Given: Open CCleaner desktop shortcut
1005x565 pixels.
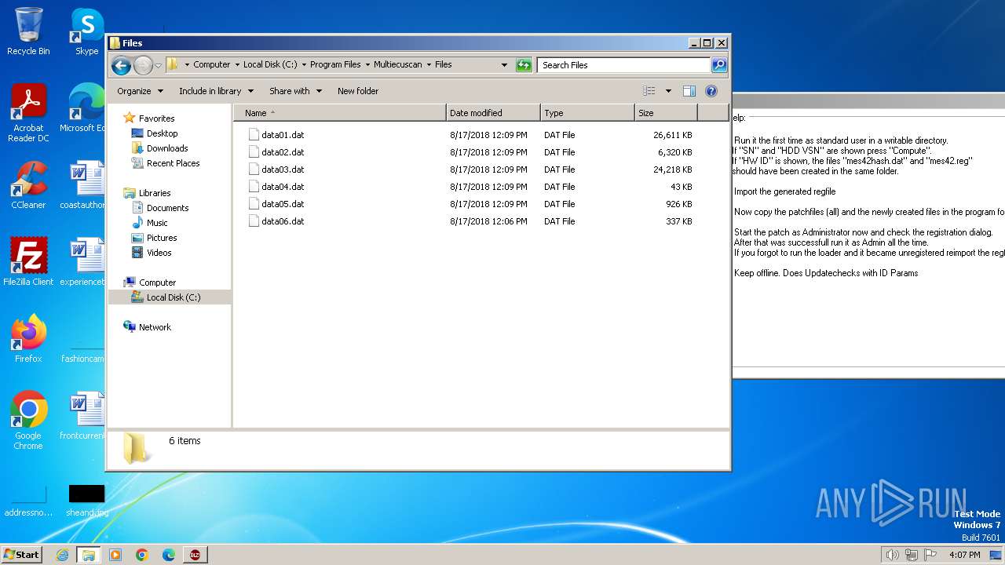Looking at the screenshot, I should (x=28, y=185).
